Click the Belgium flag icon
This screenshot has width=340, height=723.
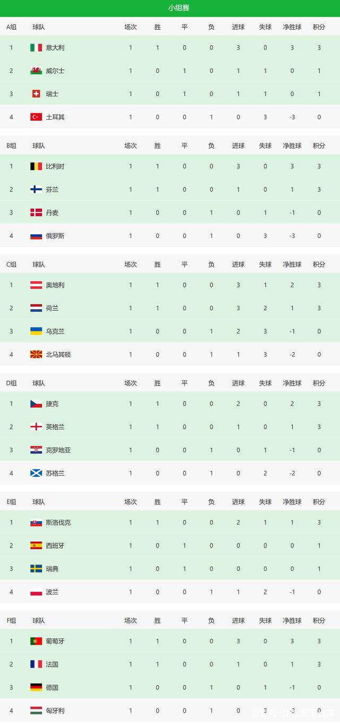[x=36, y=167]
